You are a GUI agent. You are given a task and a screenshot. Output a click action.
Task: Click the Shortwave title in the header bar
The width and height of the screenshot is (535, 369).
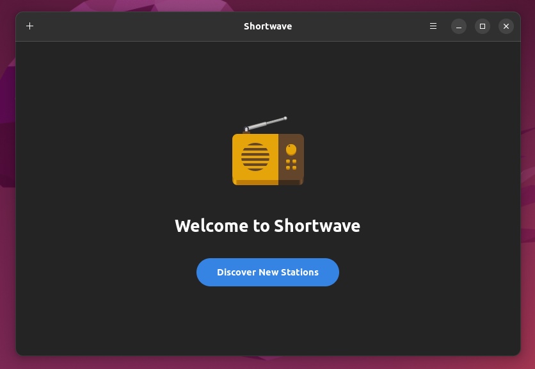pyautogui.click(x=267, y=26)
